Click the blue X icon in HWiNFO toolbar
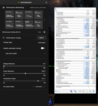 coord(93,91)
